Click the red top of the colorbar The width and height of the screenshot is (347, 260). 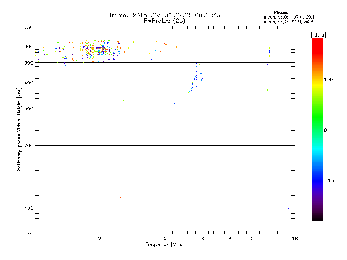click(x=317, y=40)
